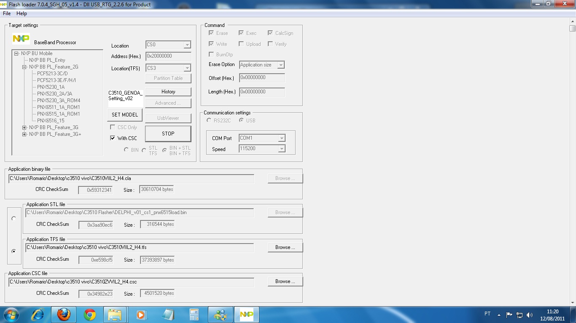Screen dimensions: 576x323
Task: Select the BIN radio option
Action: 126,150
